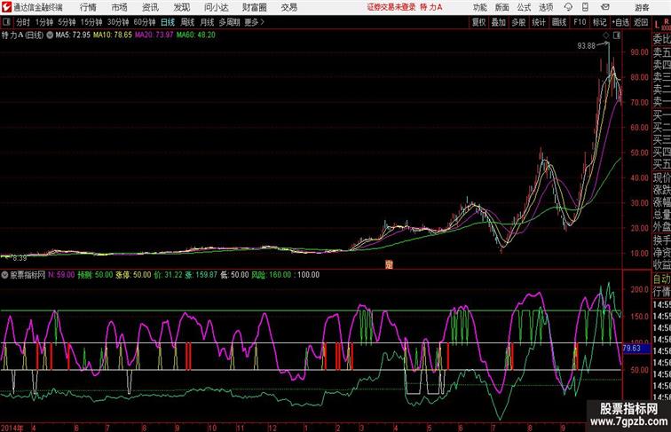Image resolution: width=671 pixels, height=432 pixels.
Task: Click the diamond icon above the chart
Action: pos(606,36)
